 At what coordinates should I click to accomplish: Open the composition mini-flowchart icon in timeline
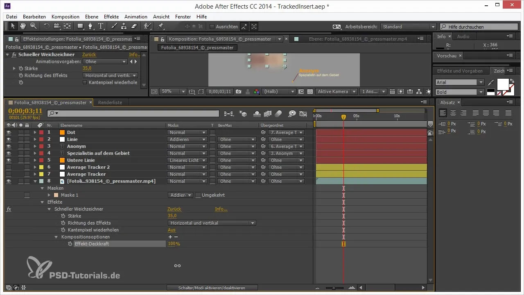(229, 113)
